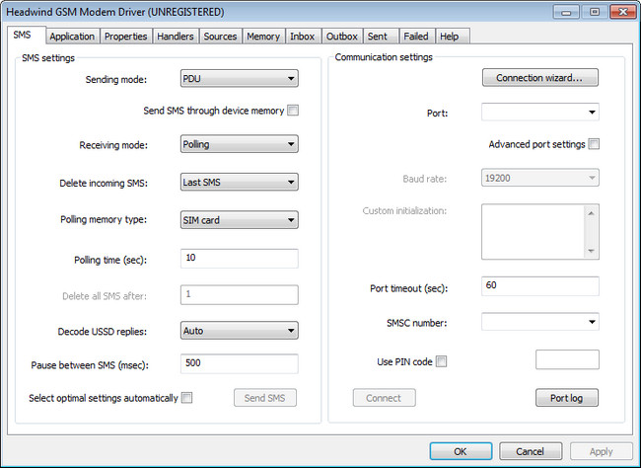Open the Properties tab
641x468 pixels.
point(126,36)
